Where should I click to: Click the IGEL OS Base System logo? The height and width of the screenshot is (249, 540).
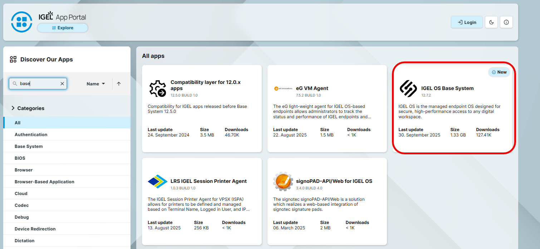[408, 89]
